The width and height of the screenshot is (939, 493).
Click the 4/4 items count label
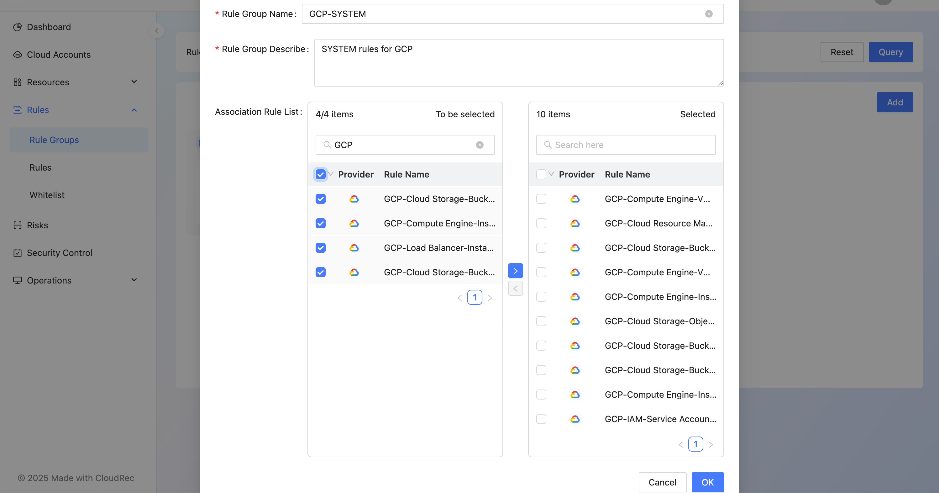point(334,114)
